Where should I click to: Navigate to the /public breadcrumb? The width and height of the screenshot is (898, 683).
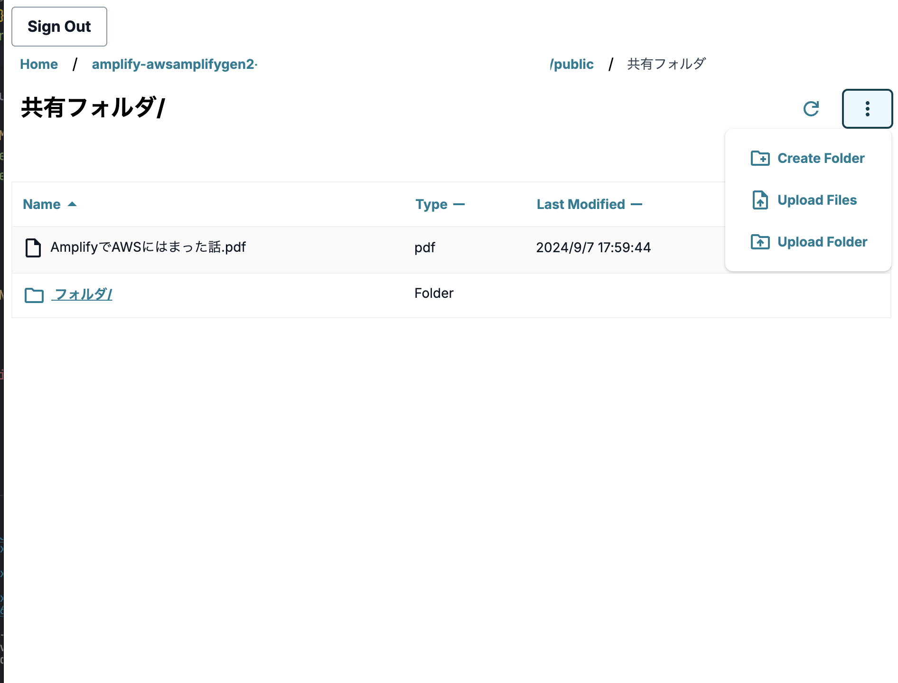[572, 64]
